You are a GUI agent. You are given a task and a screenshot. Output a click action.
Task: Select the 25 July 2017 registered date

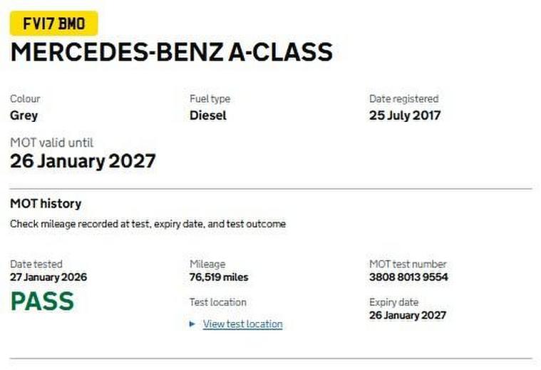coord(405,115)
